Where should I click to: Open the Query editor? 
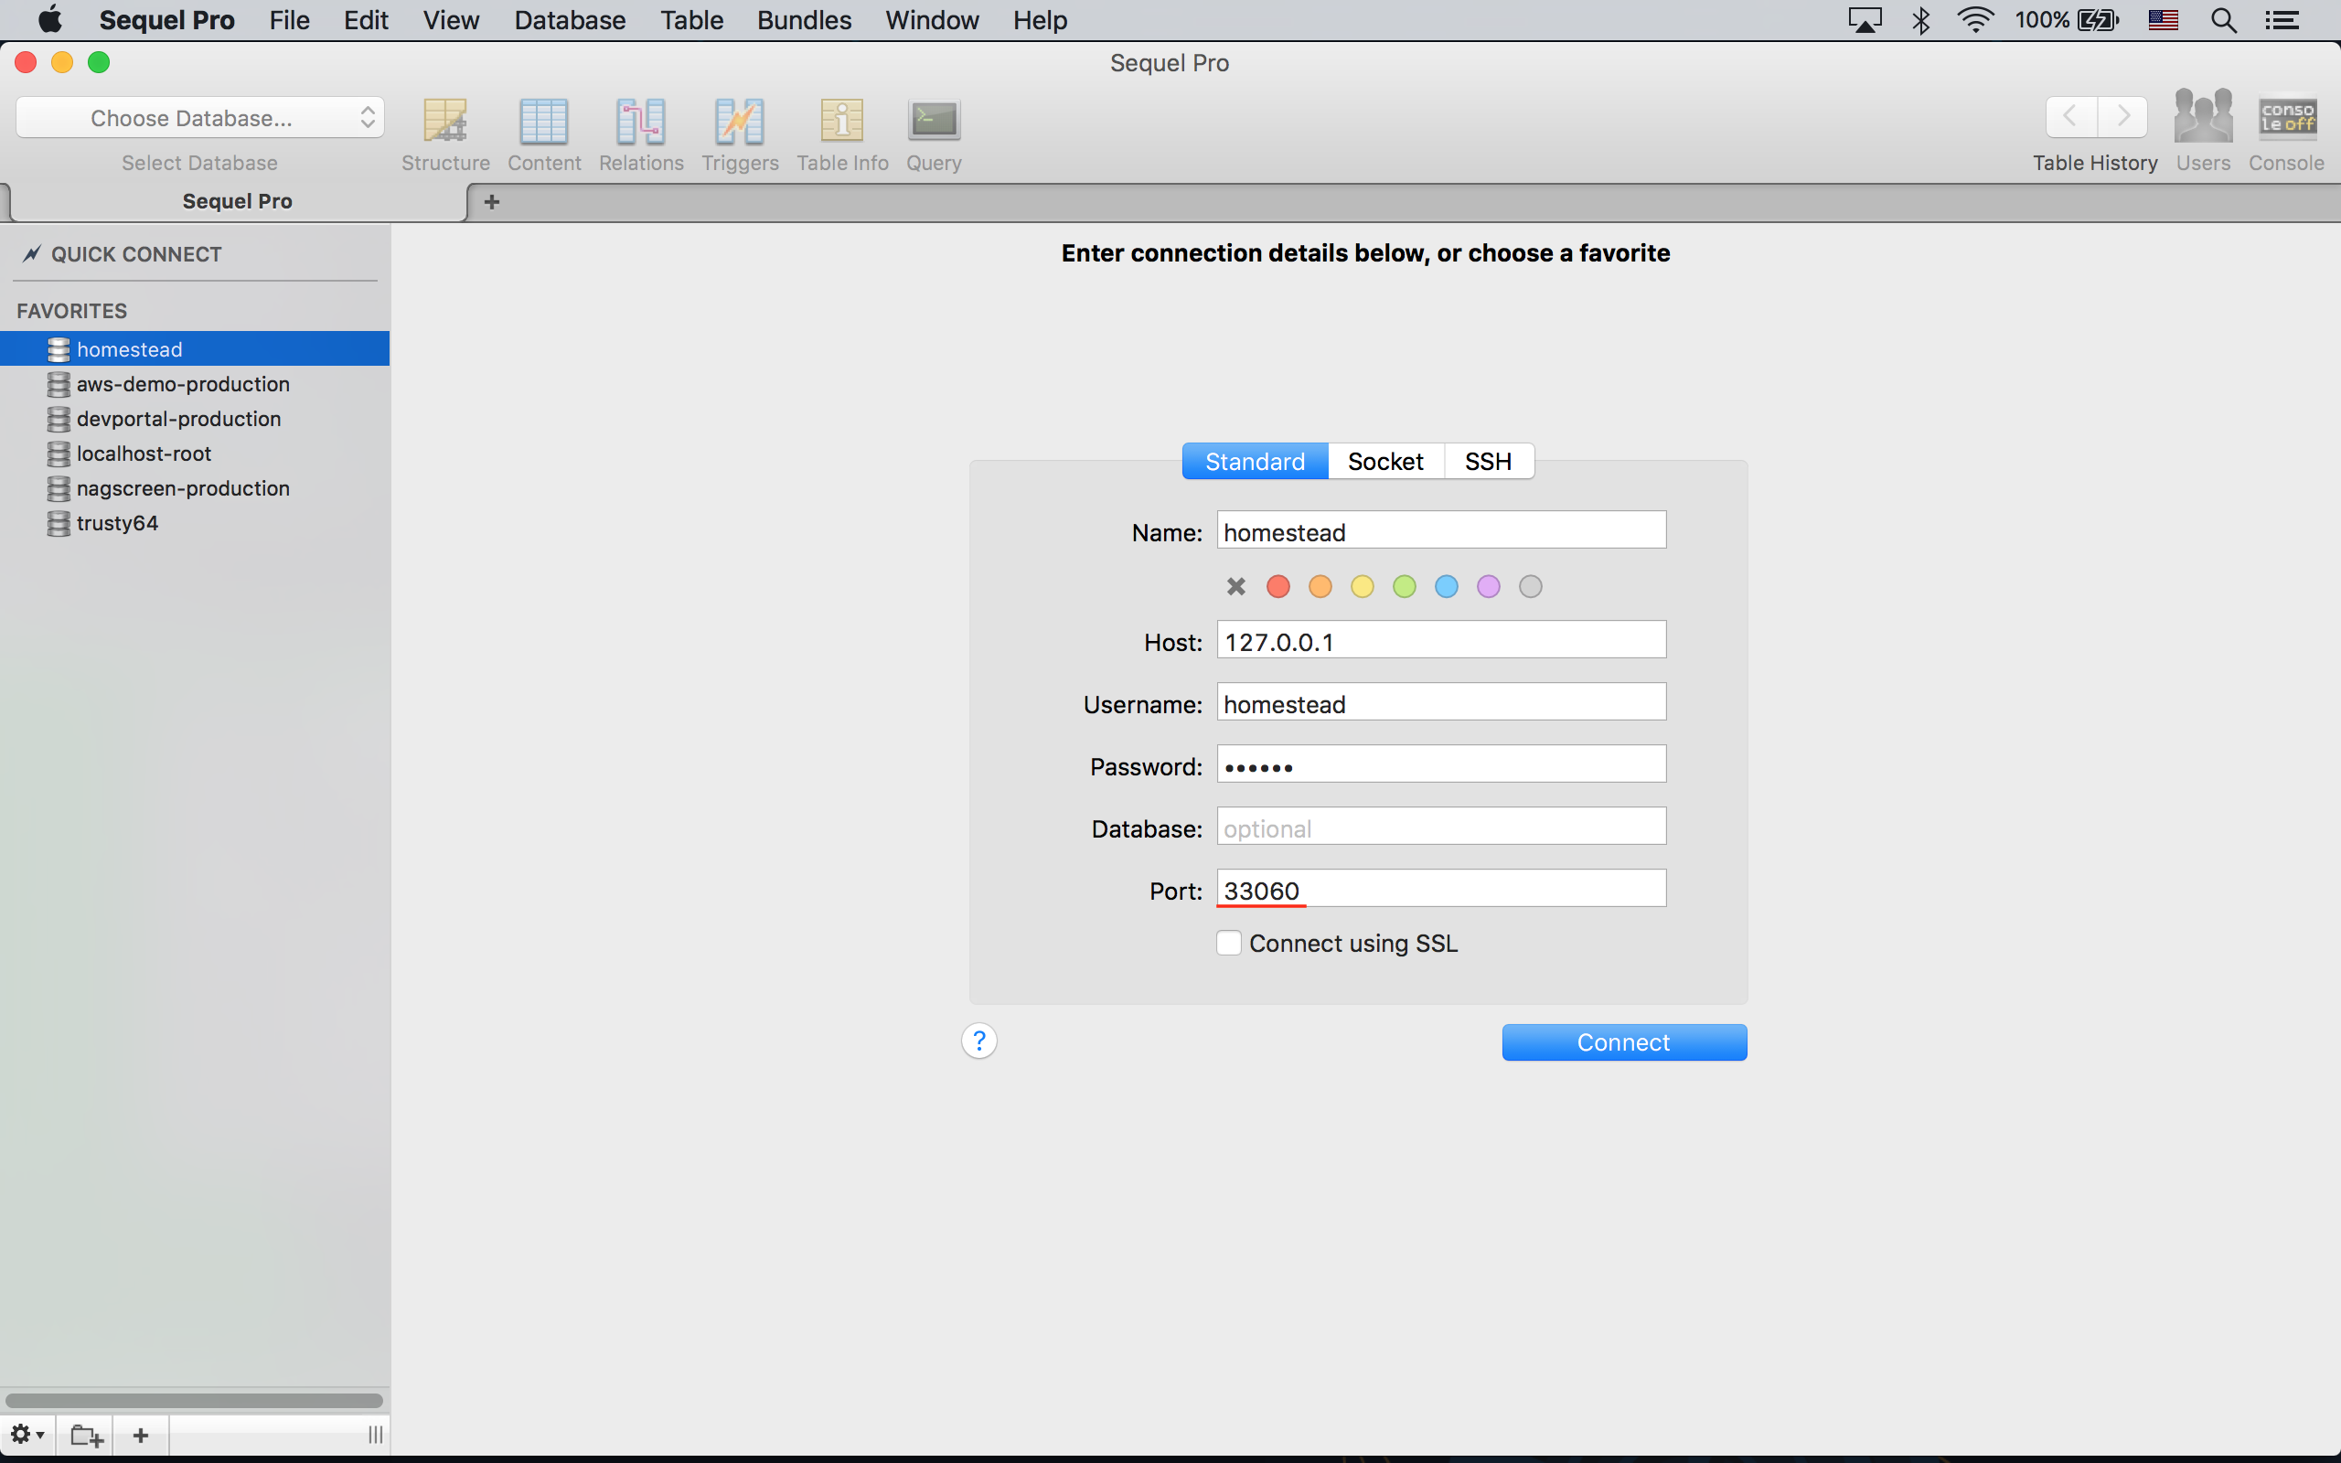click(934, 135)
